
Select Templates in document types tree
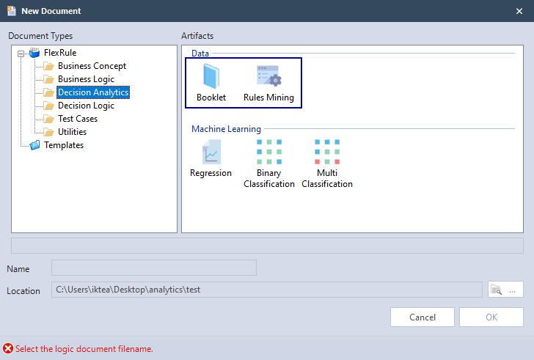[x=64, y=145]
